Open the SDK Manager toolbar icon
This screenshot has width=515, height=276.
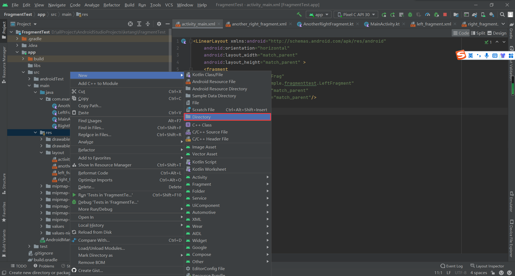pyautogui.click(x=492, y=14)
